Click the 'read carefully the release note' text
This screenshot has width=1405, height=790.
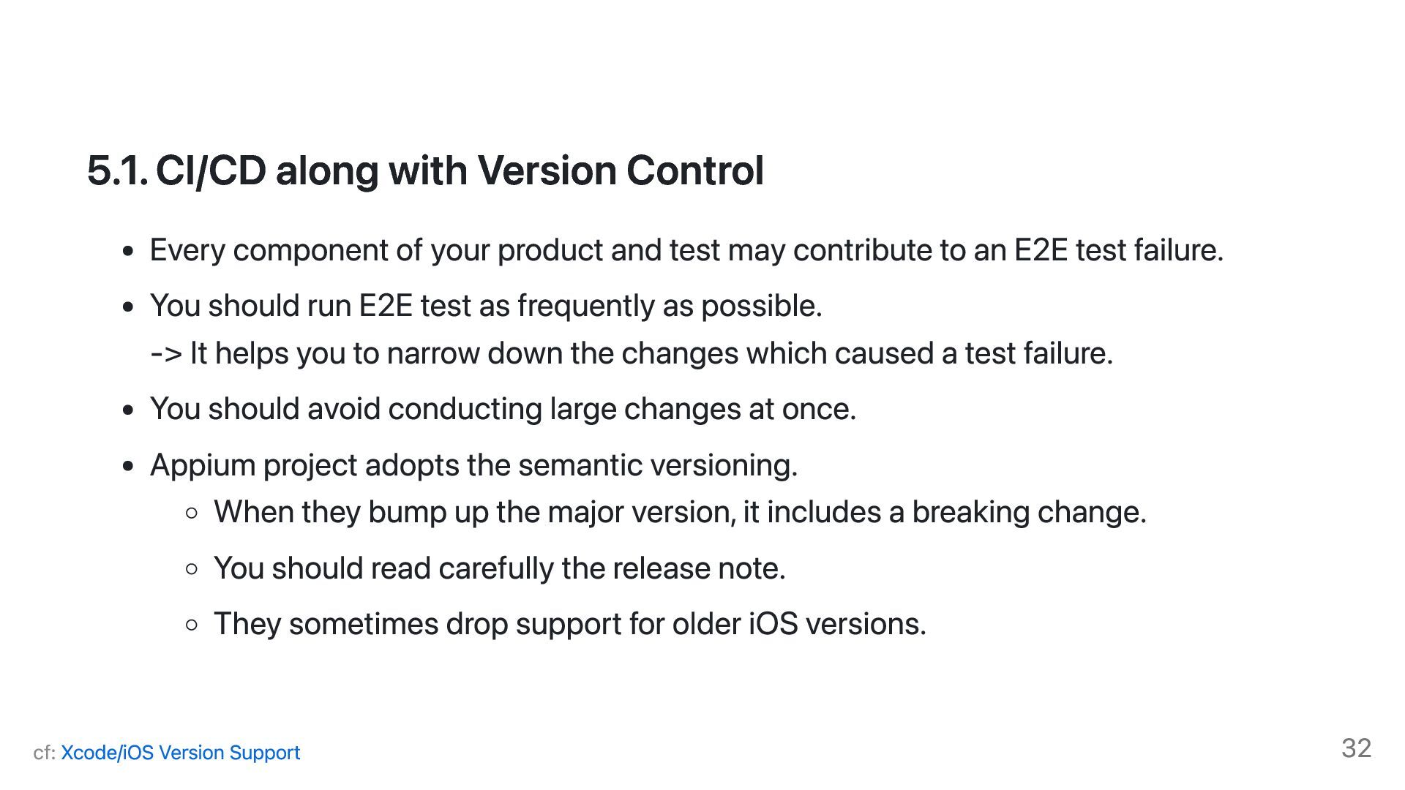(x=499, y=568)
